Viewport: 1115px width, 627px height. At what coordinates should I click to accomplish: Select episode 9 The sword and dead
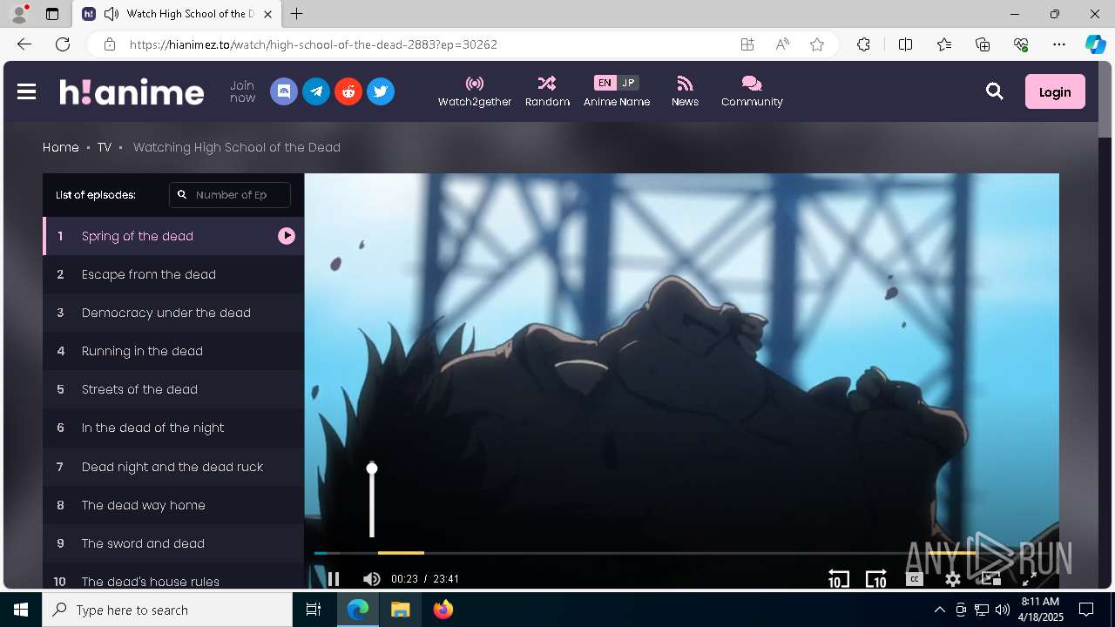[173, 543]
